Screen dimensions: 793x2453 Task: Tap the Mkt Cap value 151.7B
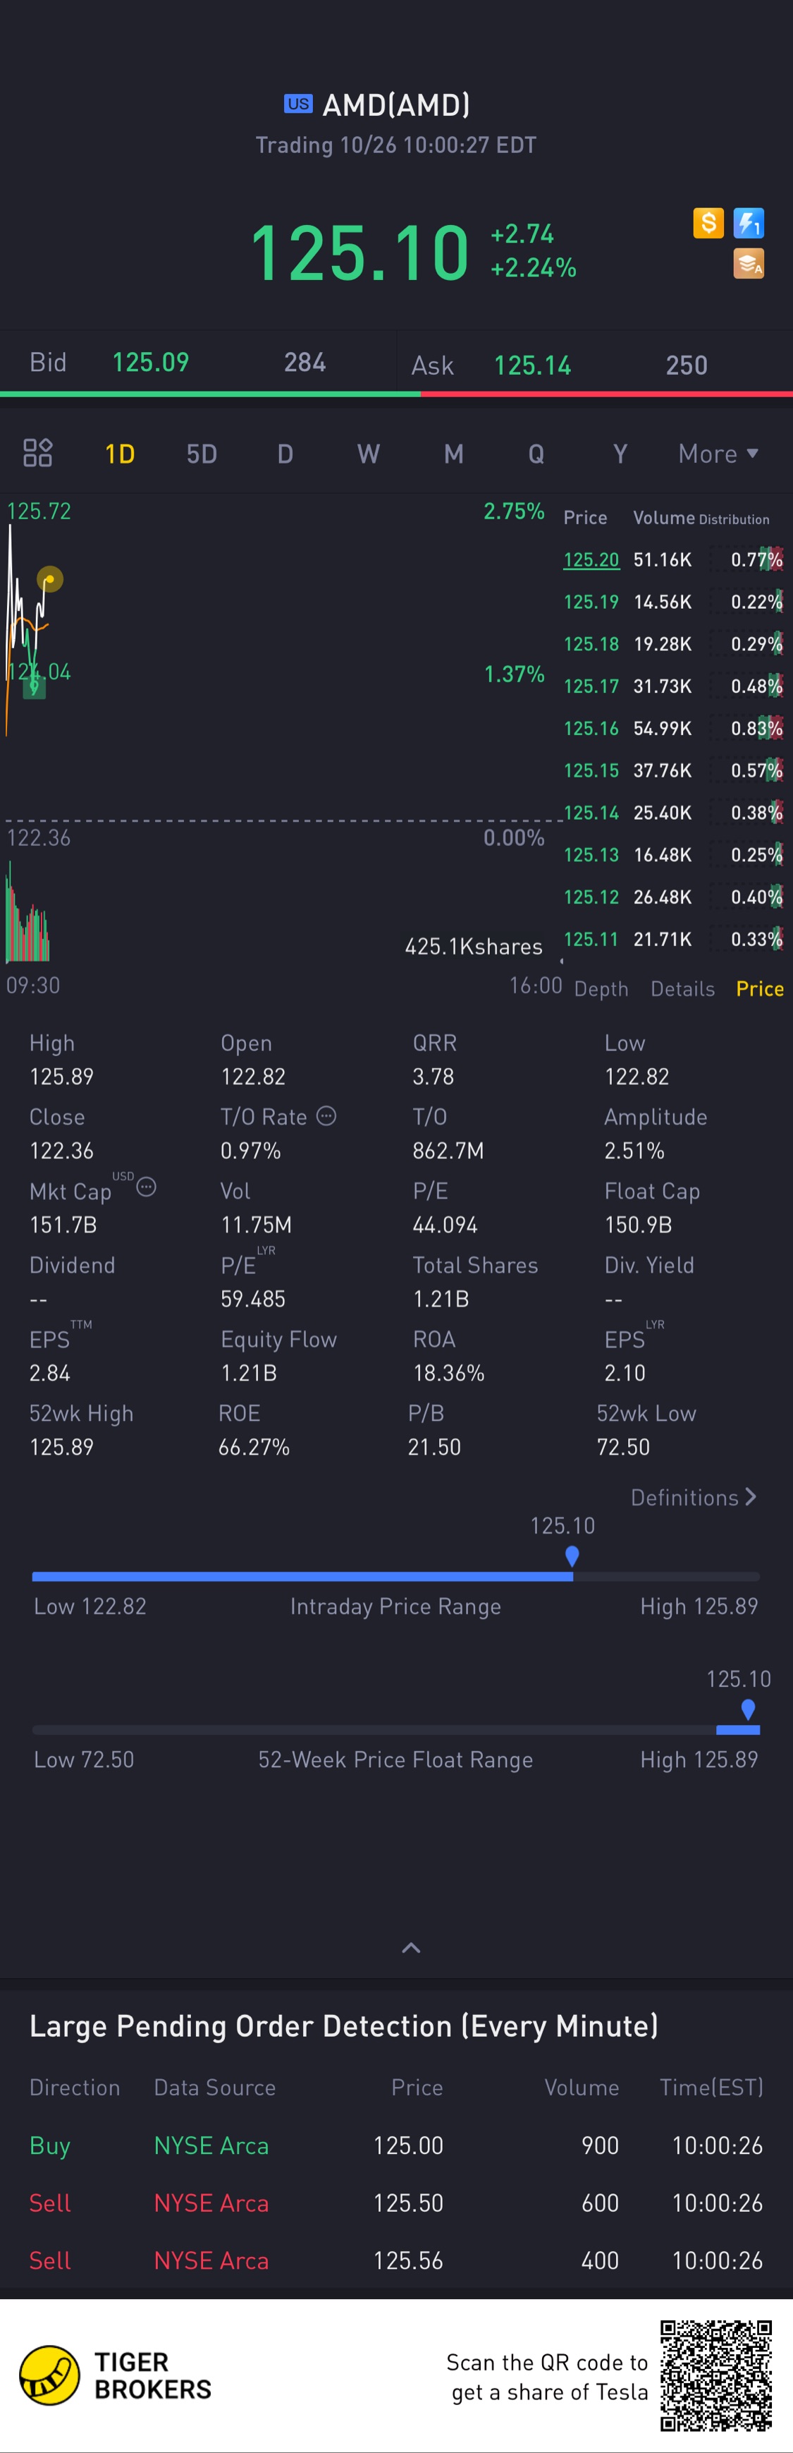63,1225
